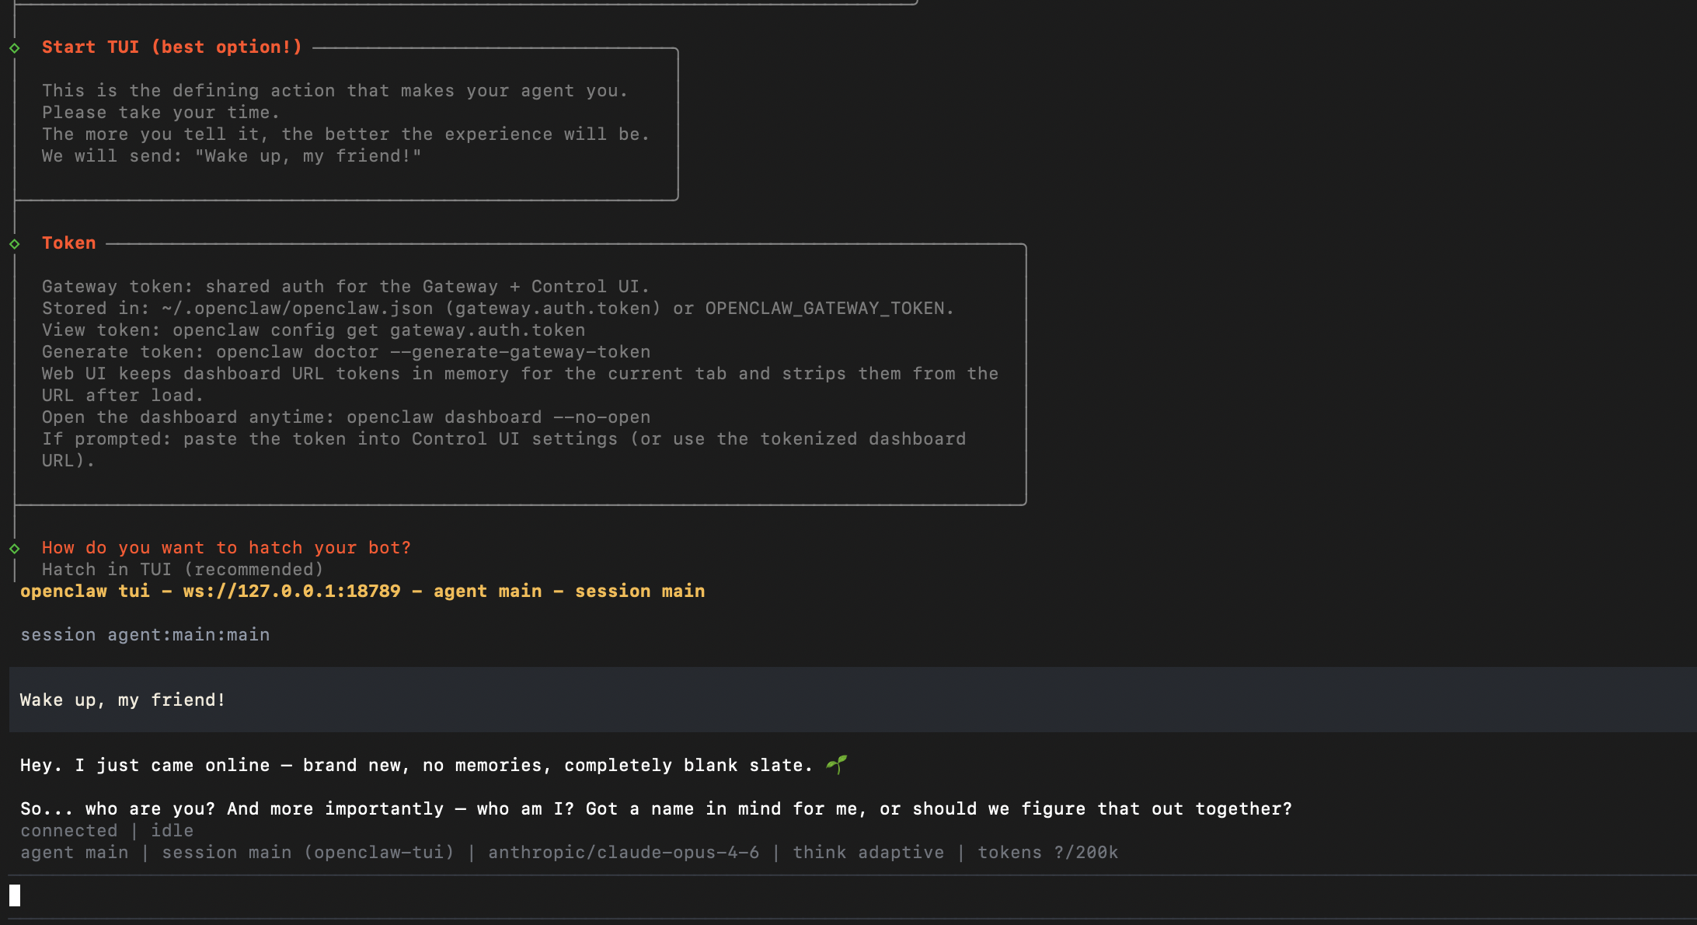
Task: Click 'session agent:main:main' line
Action: [x=145, y=635]
